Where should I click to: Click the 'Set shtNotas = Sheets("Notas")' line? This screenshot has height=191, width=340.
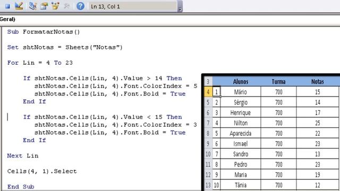tap(65, 47)
